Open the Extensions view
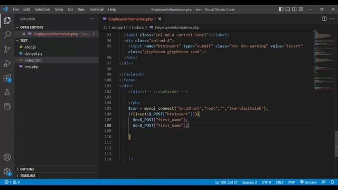The image size is (338, 190). [x=7, y=78]
